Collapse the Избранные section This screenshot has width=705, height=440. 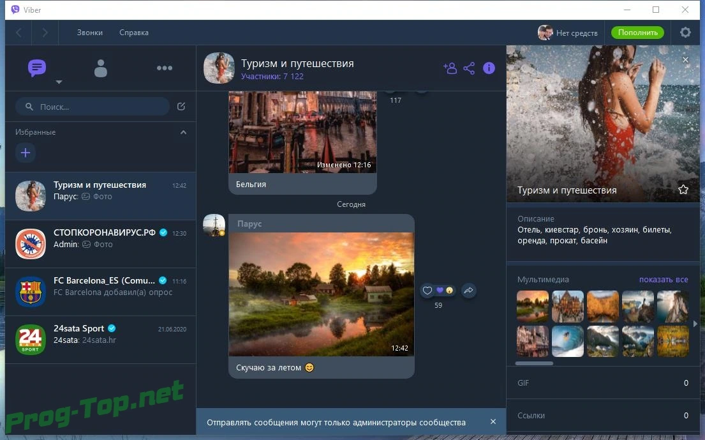point(184,132)
